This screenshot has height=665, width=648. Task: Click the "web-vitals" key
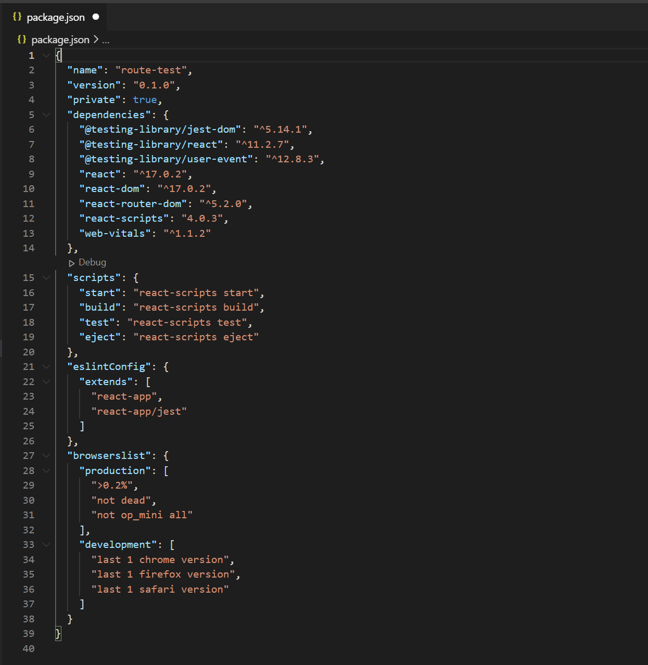pyautogui.click(x=115, y=234)
